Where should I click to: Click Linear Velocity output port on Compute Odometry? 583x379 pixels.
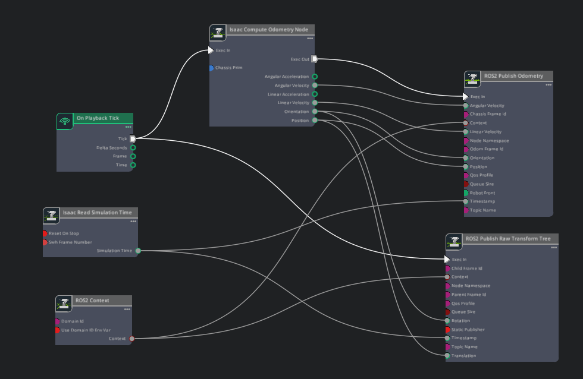315,103
